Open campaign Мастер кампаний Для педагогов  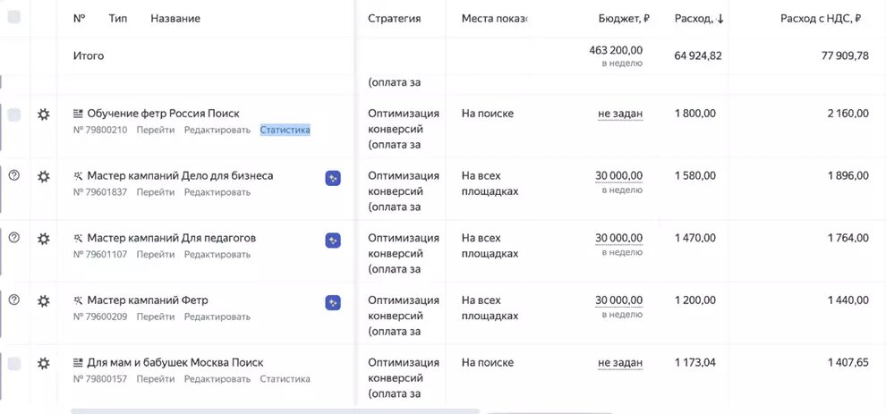[171, 238]
